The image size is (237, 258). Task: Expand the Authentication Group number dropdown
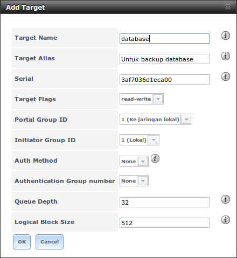pos(143,181)
